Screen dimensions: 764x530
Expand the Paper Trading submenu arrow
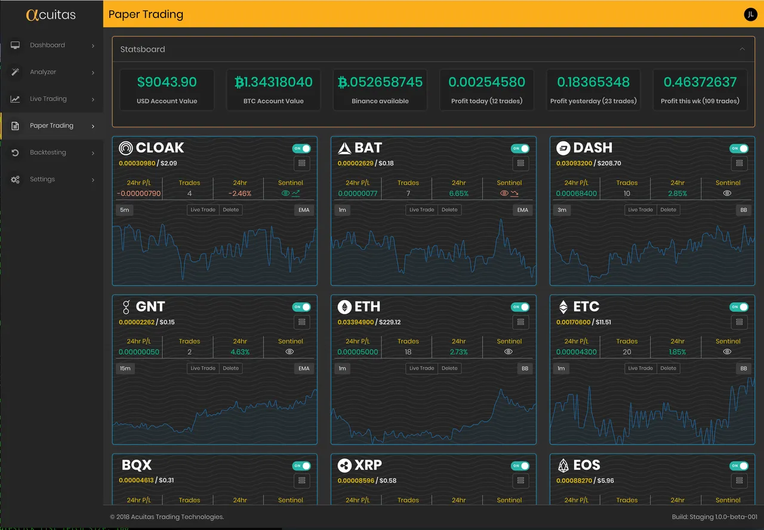pyautogui.click(x=93, y=126)
